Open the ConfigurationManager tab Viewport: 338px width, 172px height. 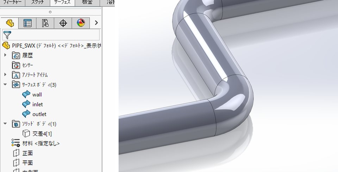click(45, 23)
